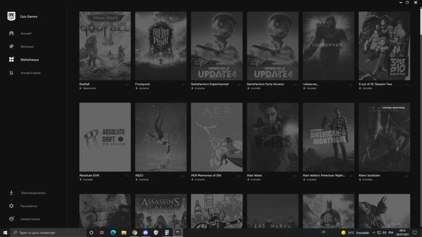Open the Téléchargements menu item
Image resolution: width=422 pixels, height=237 pixels.
(x=33, y=193)
